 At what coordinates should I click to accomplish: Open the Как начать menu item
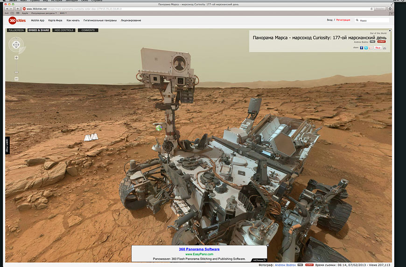pos(73,20)
